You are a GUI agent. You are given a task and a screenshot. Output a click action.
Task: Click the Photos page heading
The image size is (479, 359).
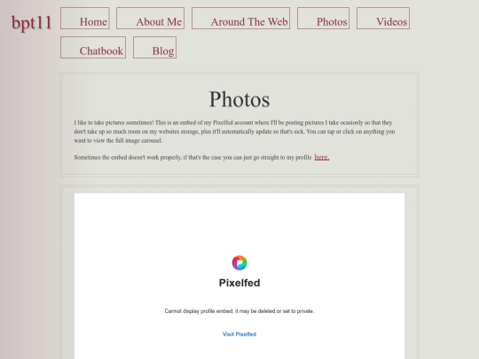pyautogui.click(x=239, y=99)
